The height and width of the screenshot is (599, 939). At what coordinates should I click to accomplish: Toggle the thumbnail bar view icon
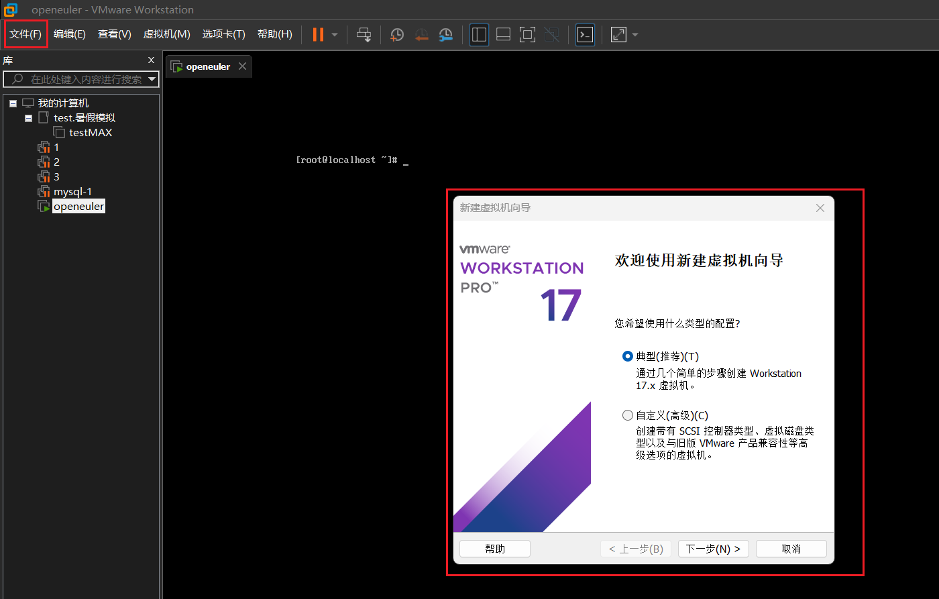[504, 35]
